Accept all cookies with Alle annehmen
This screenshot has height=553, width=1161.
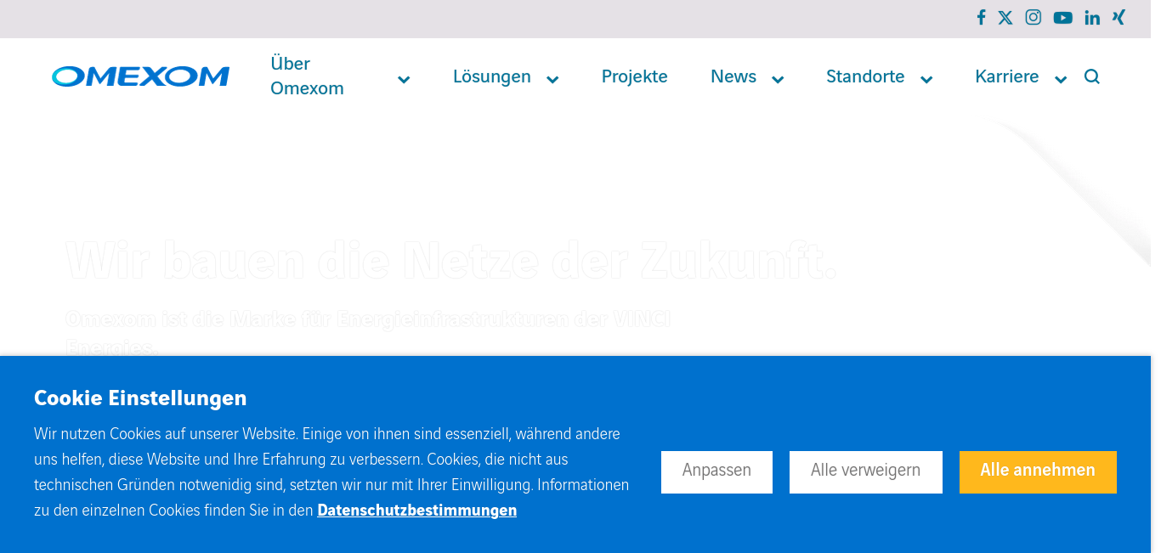point(1038,471)
